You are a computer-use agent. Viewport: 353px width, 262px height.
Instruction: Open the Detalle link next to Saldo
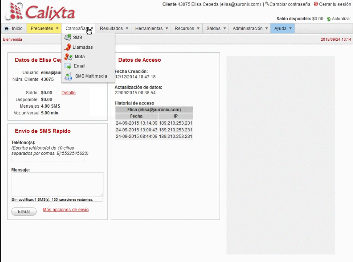click(68, 92)
